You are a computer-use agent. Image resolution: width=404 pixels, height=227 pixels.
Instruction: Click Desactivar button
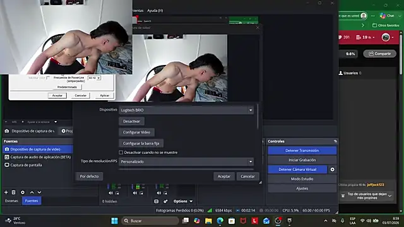tap(131, 121)
